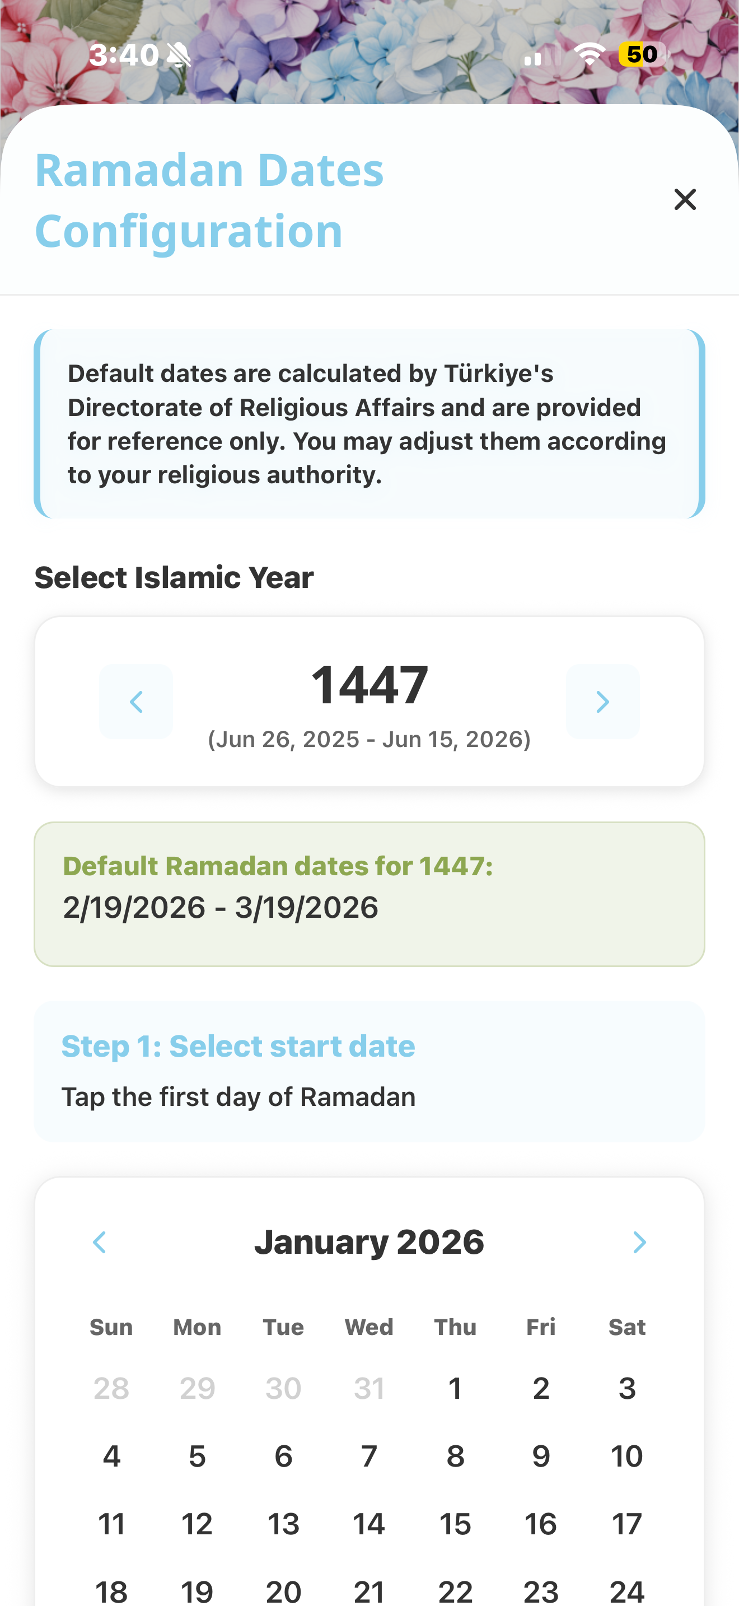Tap the default Ramadan dates box
Image resolution: width=739 pixels, height=1606 pixels.
click(369, 894)
